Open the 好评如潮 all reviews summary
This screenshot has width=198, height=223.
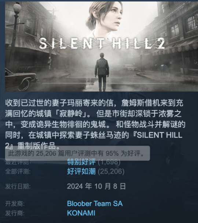(81, 171)
